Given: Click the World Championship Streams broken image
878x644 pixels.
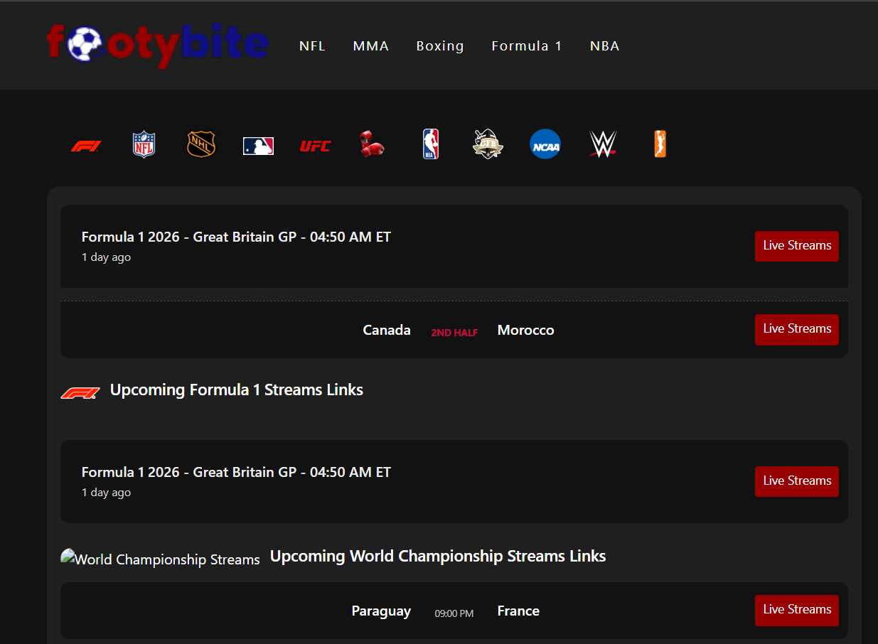Looking at the screenshot, I should [161, 559].
